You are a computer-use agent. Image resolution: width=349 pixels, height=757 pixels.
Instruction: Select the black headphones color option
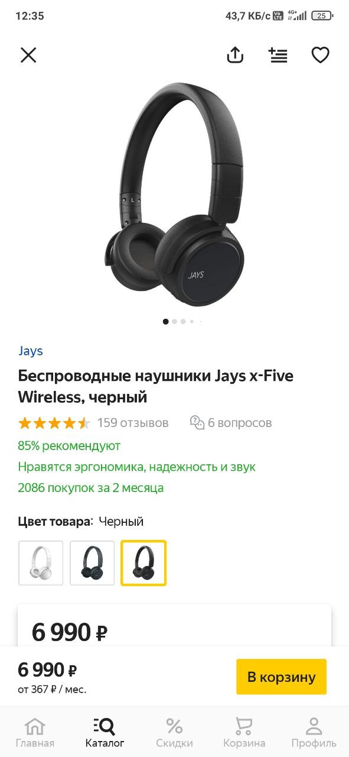click(x=143, y=563)
